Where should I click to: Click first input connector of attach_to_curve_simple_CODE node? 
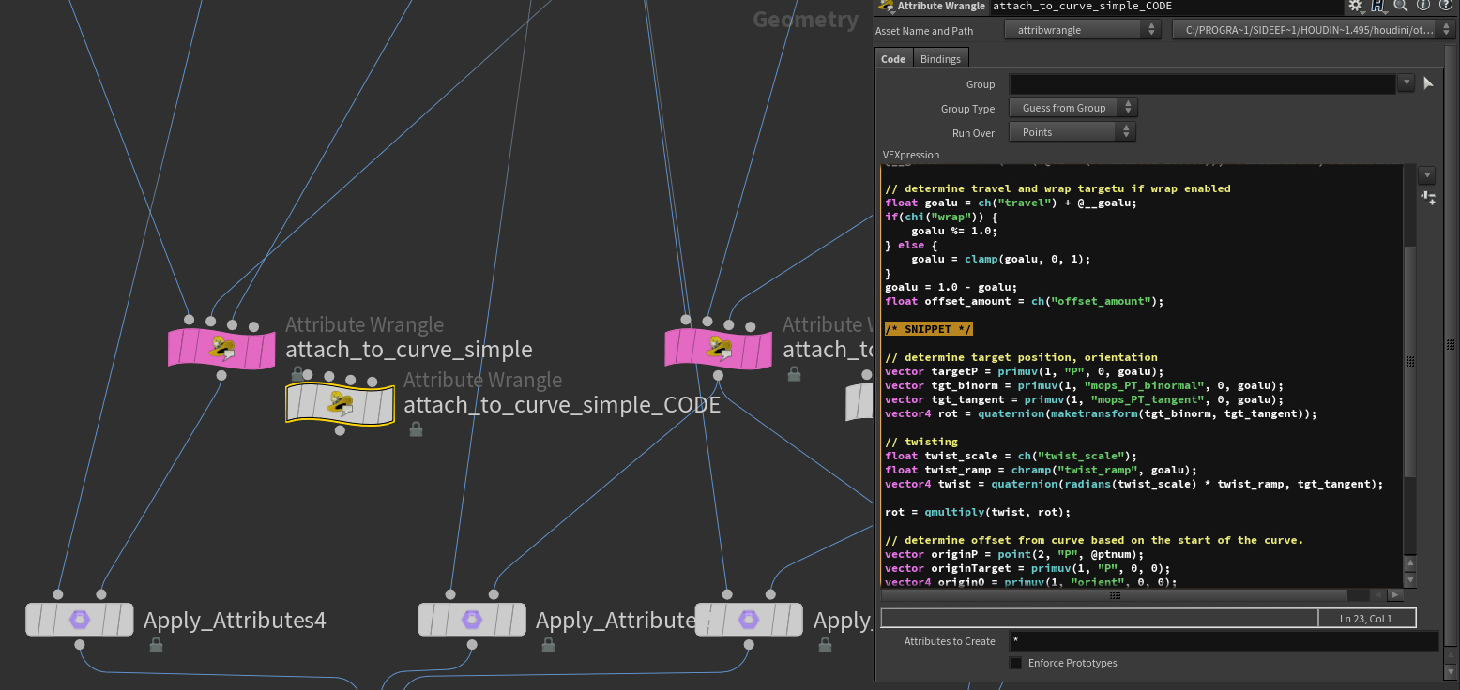[308, 376]
